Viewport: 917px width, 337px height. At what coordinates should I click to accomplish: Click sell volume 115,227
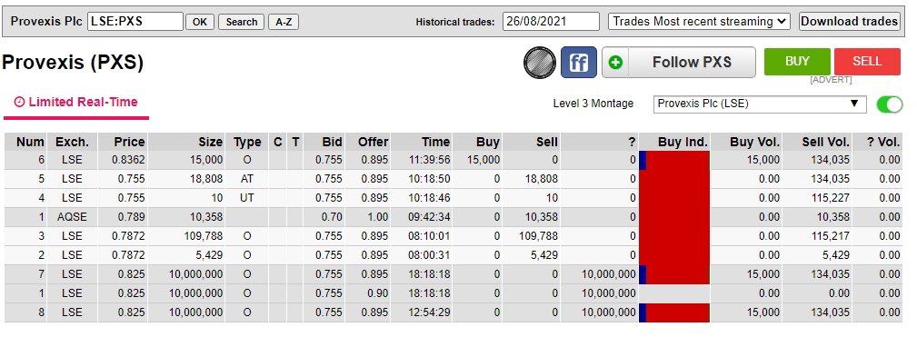click(831, 198)
